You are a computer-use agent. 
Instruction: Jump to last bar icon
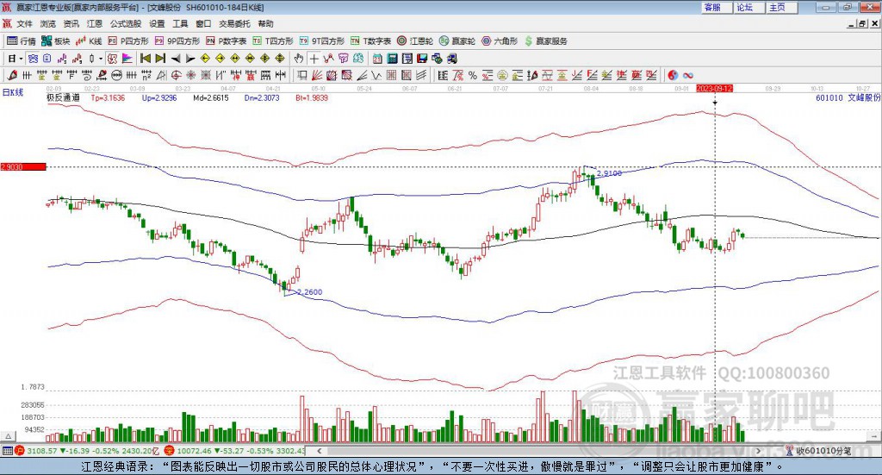(x=160, y=59)
